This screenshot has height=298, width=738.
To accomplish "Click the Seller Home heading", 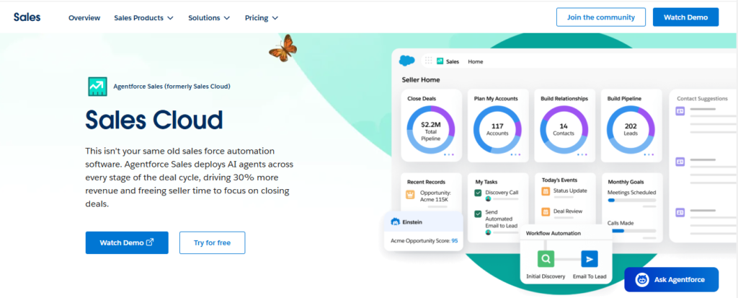I will point(421,79).
